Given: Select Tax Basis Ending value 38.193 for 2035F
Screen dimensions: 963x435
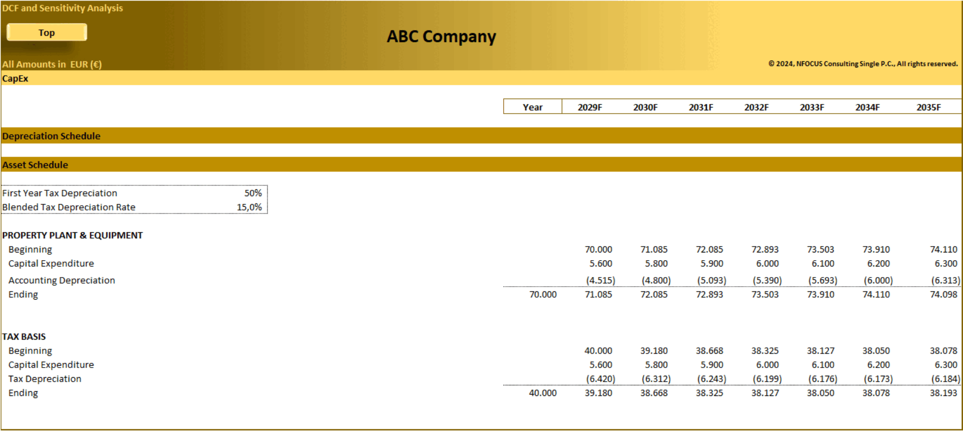Looking at the screenshot, I should coord(944,393).
